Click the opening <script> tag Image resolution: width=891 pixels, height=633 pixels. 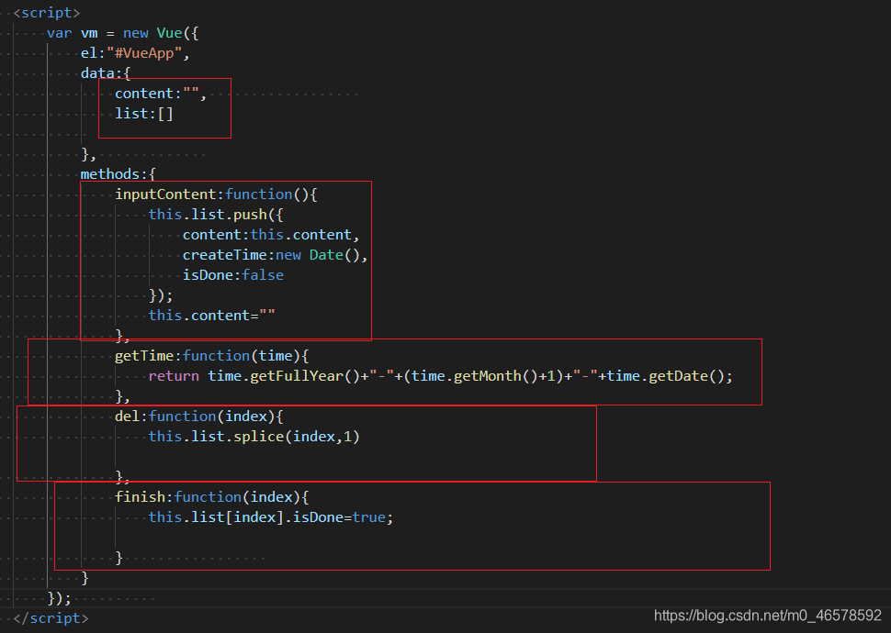[47, 13]
